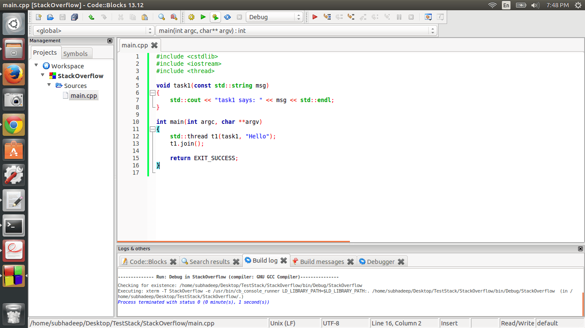
Task: Click the editor horizontal scrollbar
Action: click(x=233, y=242)
